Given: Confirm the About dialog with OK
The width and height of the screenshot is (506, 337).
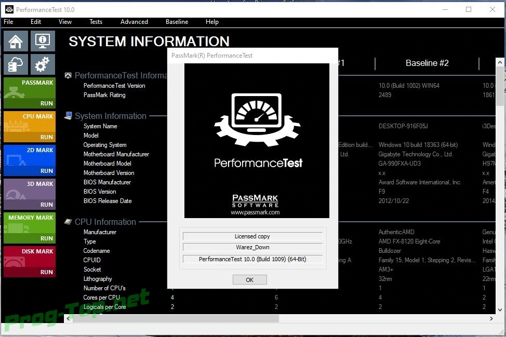Looking at the screenshot, I should [x=250, y=279].
